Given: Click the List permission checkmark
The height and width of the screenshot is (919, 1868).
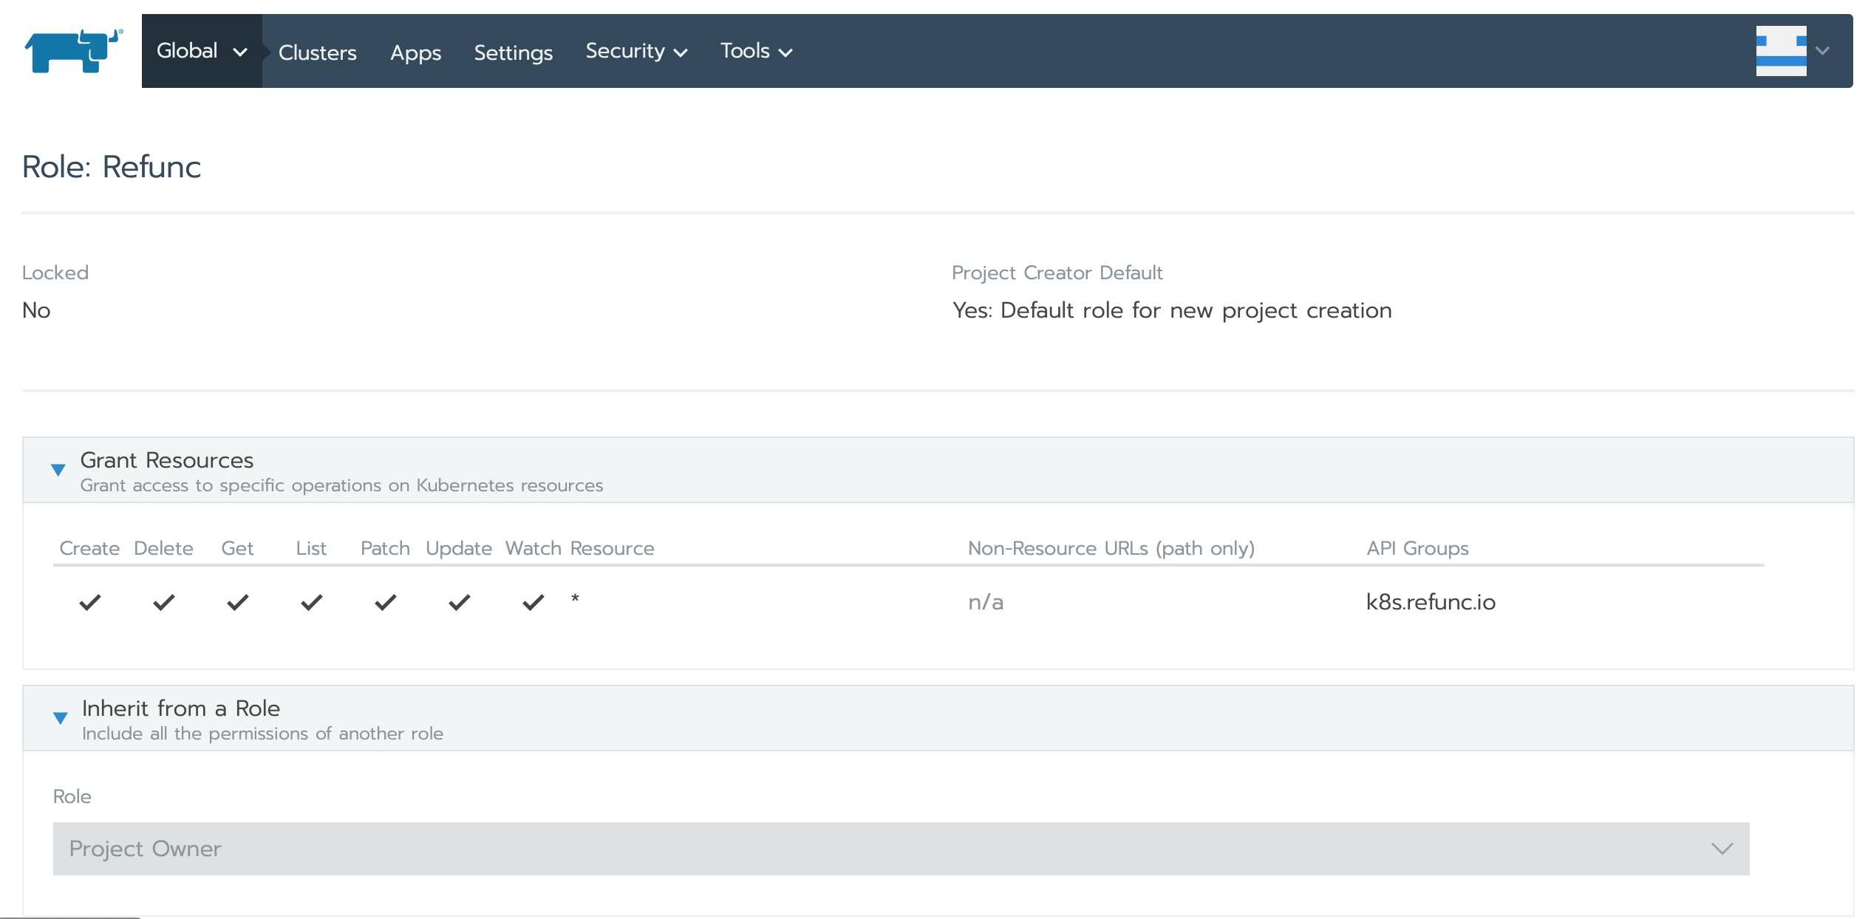Looking at the screenshot, I should 311,603.
